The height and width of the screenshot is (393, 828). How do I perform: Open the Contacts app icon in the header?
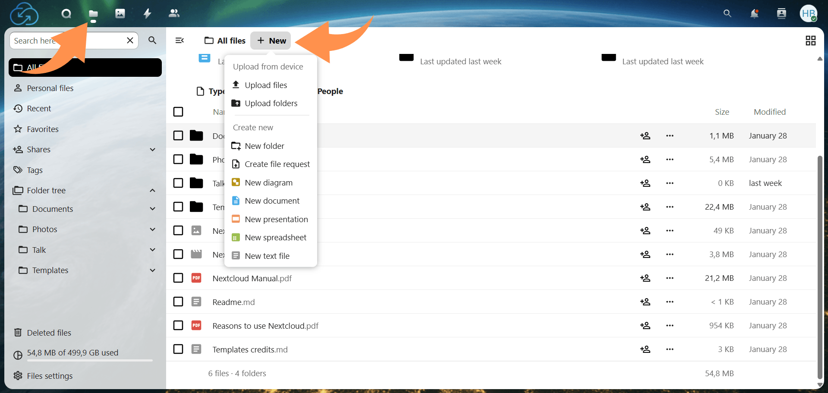coord(174,13)
